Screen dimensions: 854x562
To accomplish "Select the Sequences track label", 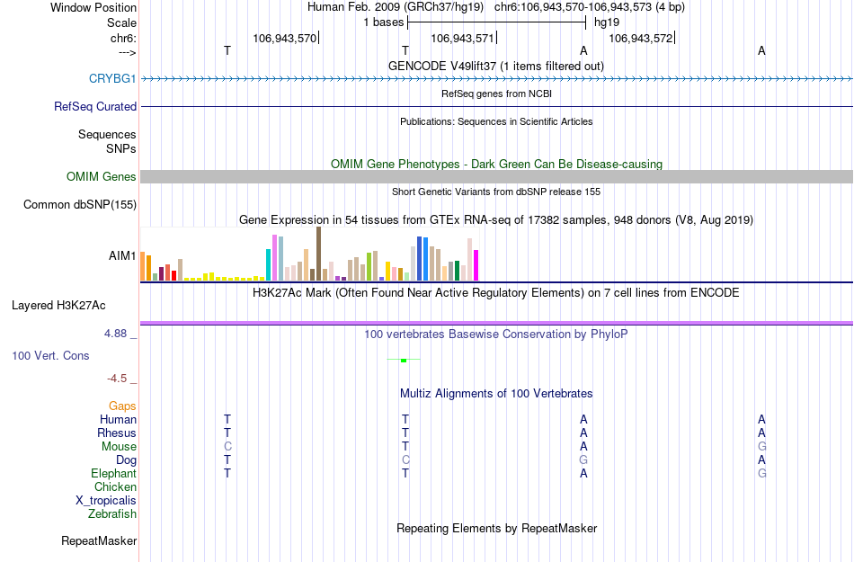I will point(107,135).
